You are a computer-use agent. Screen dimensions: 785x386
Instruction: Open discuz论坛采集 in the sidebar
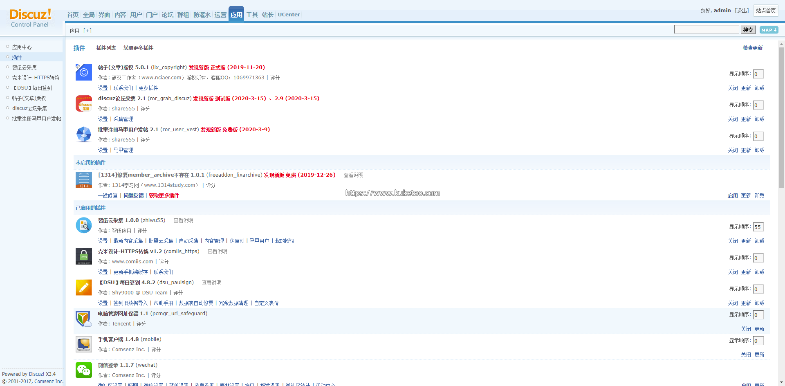30,108
